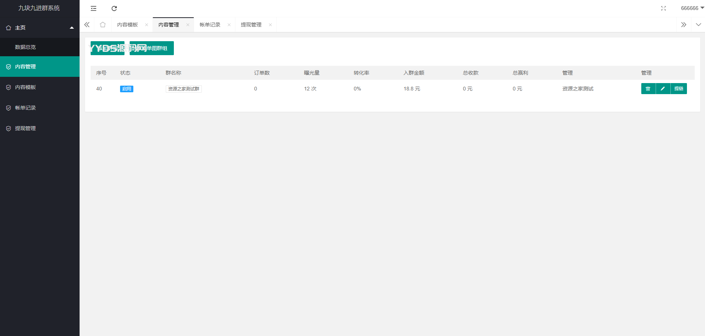Edit row 40 using the pencil icon
The image size is (705, 336).
[x=663, y=89]
